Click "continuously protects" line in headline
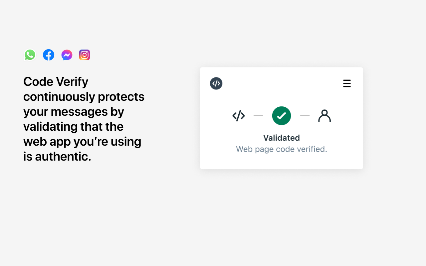The height and width of the screenshot is (266, 426). (84, 96)
